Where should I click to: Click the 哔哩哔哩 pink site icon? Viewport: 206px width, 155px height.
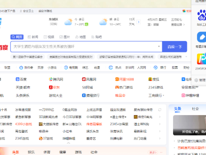click(x=183, y=95)
